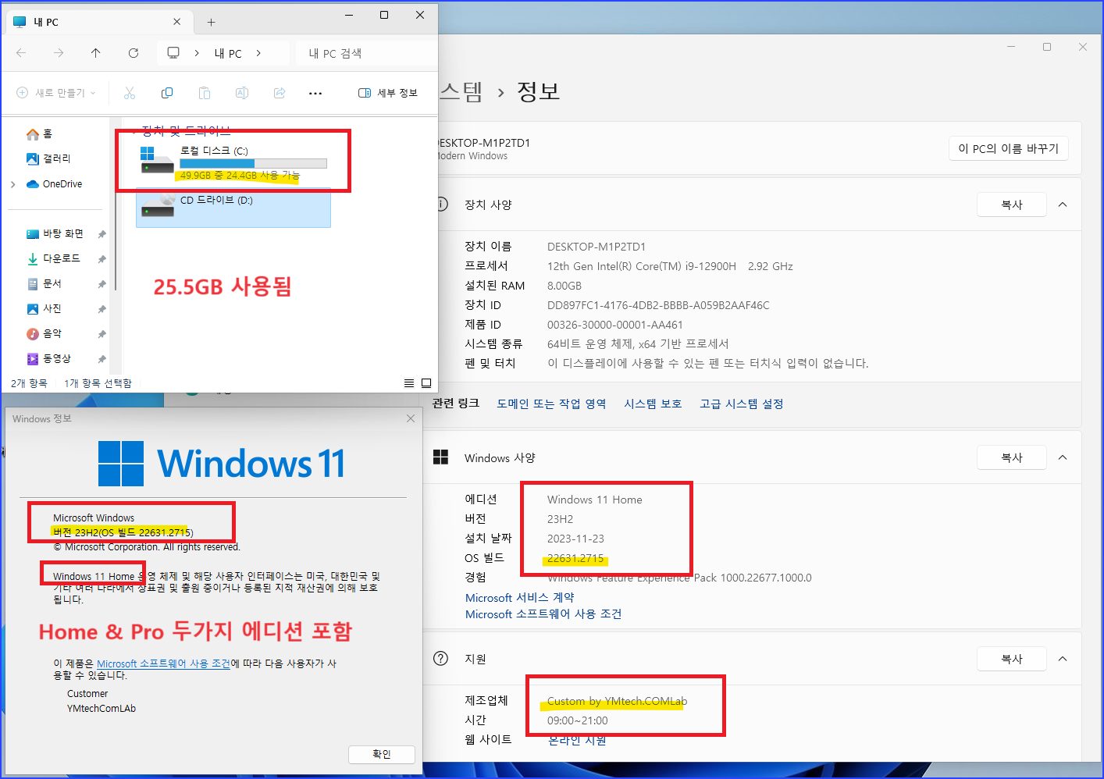
Task: Open the 새로 만들기 dropdown
Action: click(56, 93)
